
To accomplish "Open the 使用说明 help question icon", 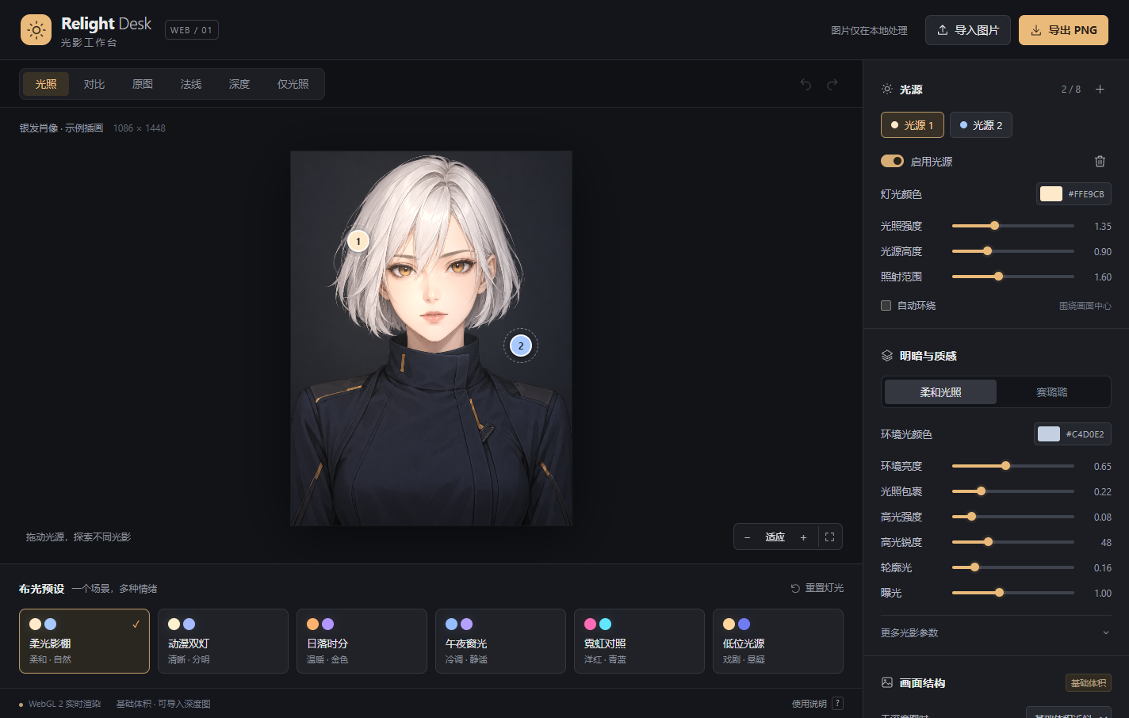I will click(x=837, y=704).
